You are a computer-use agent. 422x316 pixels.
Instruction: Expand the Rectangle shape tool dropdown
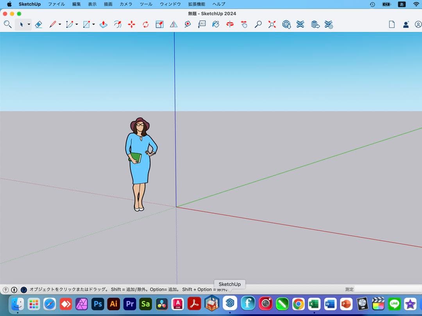[x=93, y=24]
